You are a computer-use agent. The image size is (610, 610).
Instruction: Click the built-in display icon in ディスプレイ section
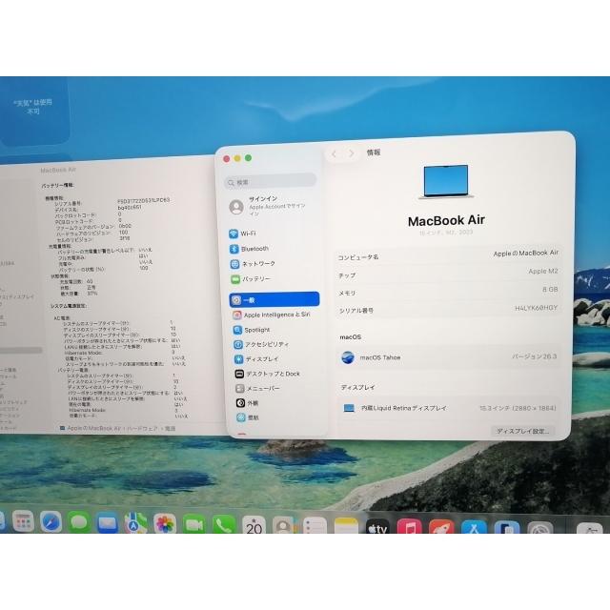349,408
